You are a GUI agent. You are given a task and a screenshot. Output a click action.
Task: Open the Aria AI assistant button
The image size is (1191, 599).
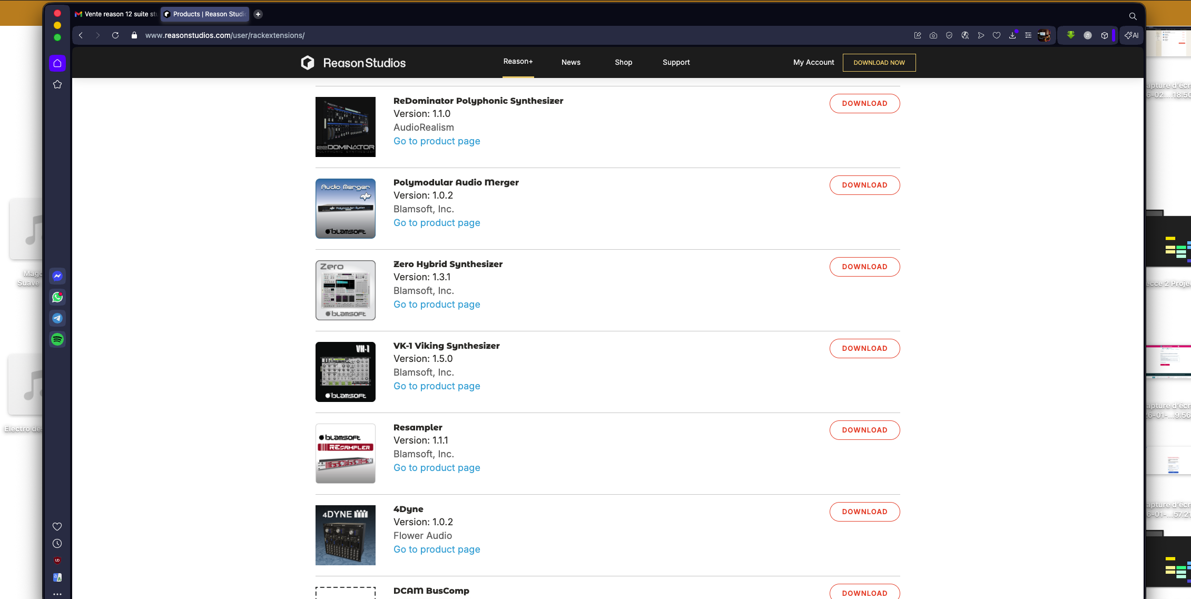[x=1131, y=35]
